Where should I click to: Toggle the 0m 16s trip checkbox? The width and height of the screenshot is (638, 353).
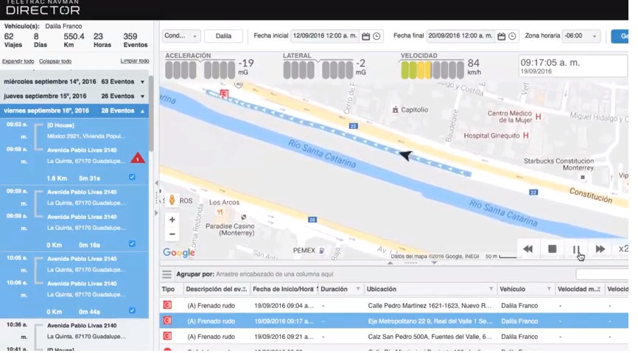132,244
